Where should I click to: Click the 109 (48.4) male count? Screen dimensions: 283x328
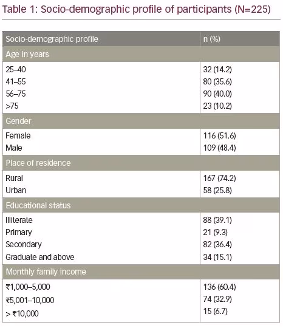click(219, 148)
